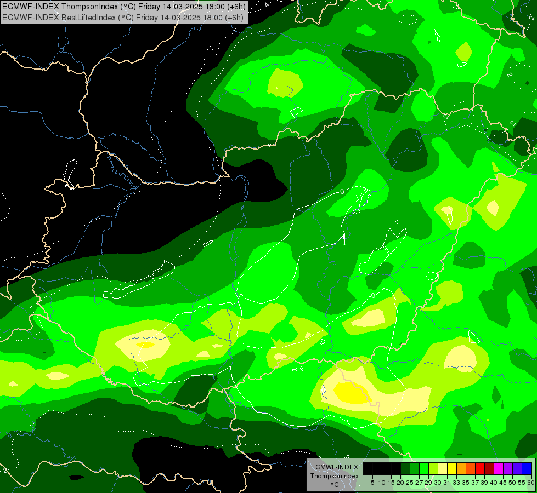Click the legend title 'ECMWF-INDEX'
537x493 pixels.
coord(335,467)
